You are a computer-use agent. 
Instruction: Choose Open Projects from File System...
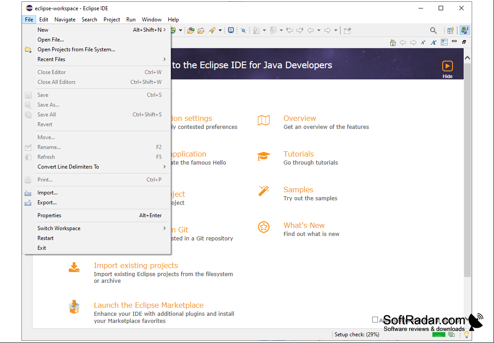point(97,50)
